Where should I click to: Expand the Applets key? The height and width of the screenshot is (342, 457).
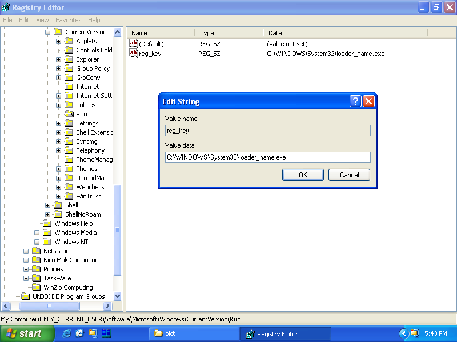[59, 41]
